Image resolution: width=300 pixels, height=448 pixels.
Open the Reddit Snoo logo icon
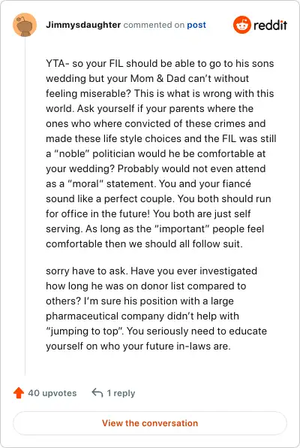pyautogui.click(x=241, y=25)
